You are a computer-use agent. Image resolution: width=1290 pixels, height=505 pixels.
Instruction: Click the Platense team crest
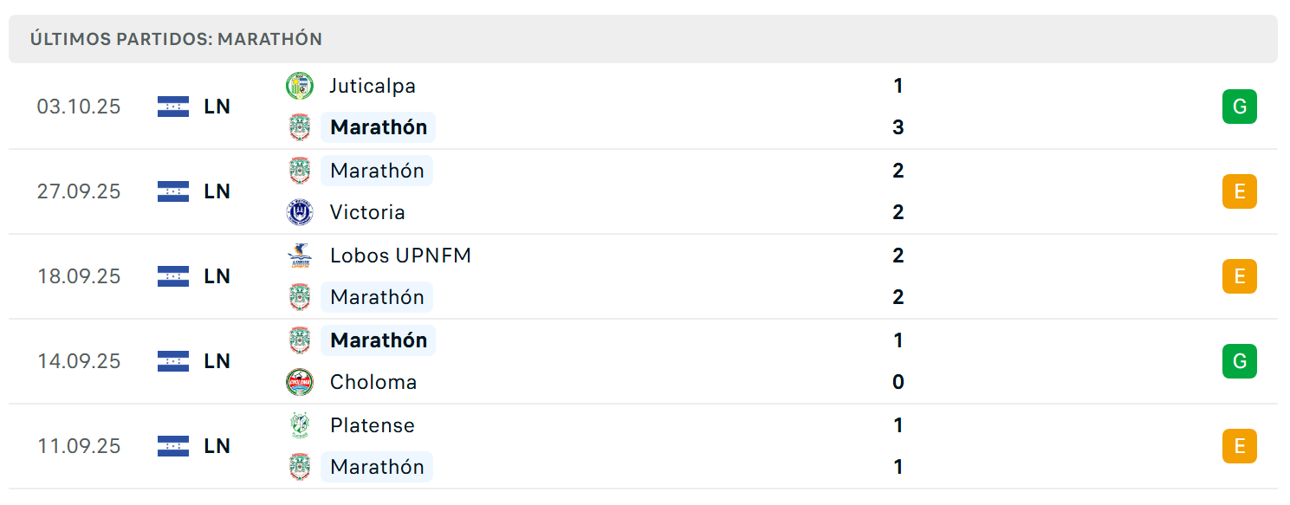coord(300,425)
